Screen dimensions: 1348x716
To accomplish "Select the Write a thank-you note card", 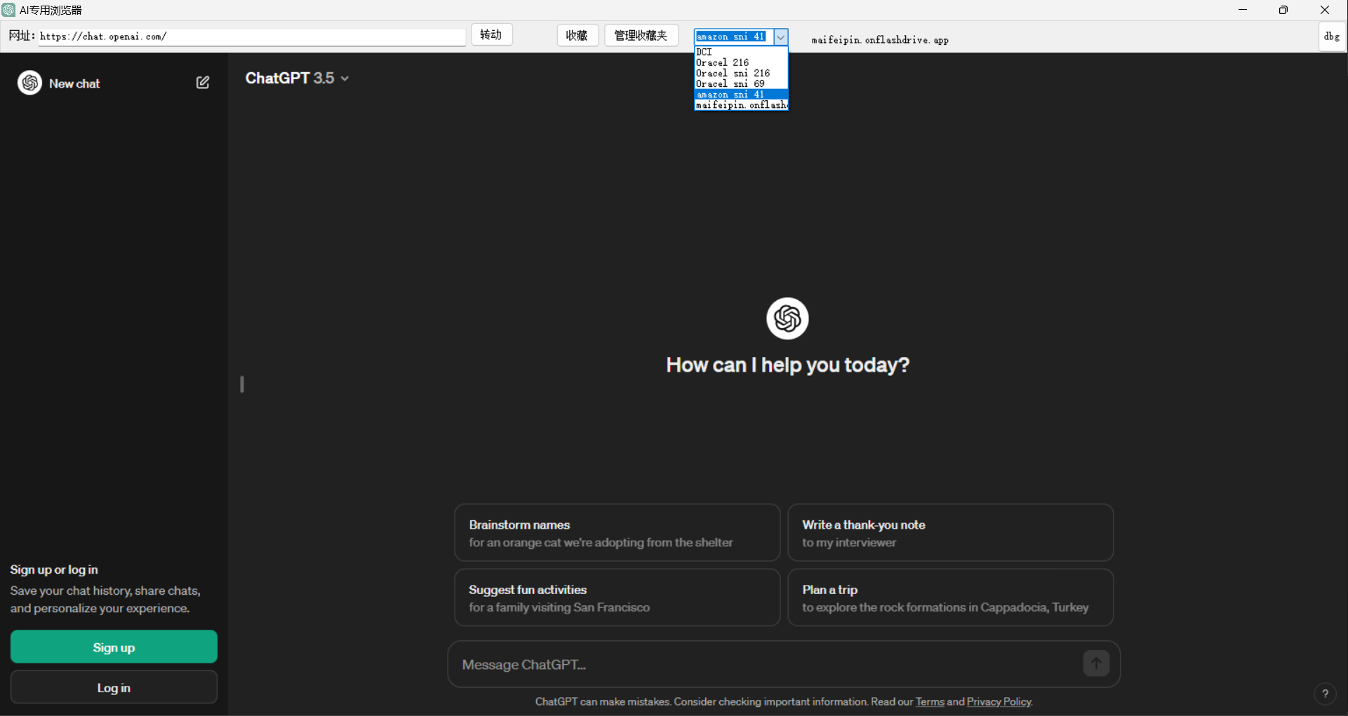I will [950, 533].
